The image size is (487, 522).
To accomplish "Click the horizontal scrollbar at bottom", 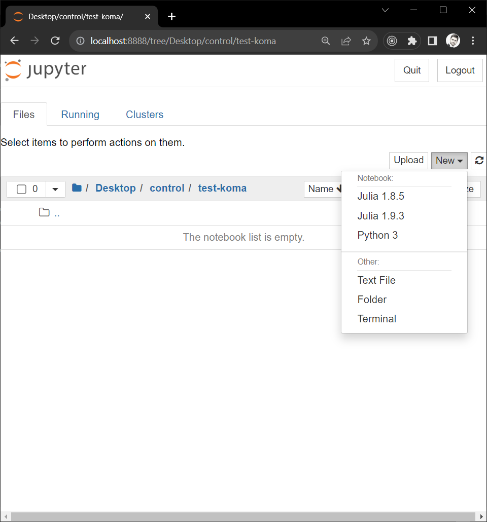I will tap(243, 516).
